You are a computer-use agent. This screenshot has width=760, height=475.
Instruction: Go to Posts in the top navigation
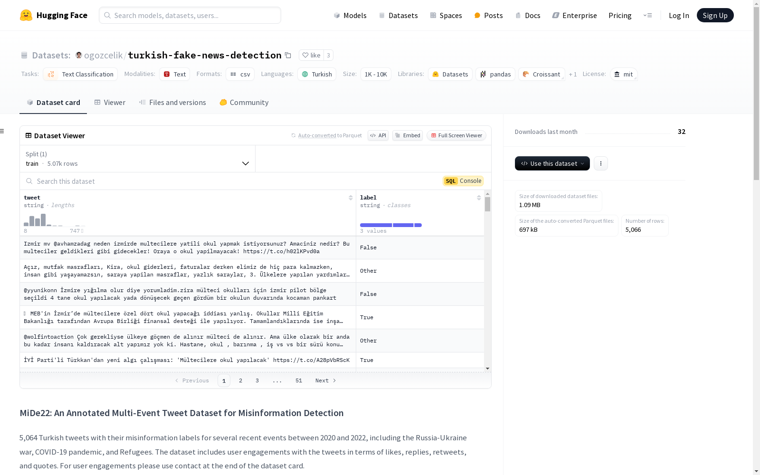(489, 15)
